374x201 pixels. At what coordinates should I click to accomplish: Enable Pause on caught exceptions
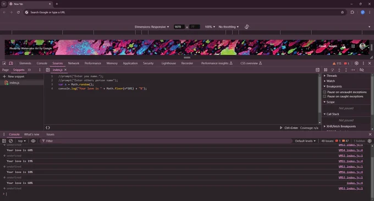[x=324, y=97]
